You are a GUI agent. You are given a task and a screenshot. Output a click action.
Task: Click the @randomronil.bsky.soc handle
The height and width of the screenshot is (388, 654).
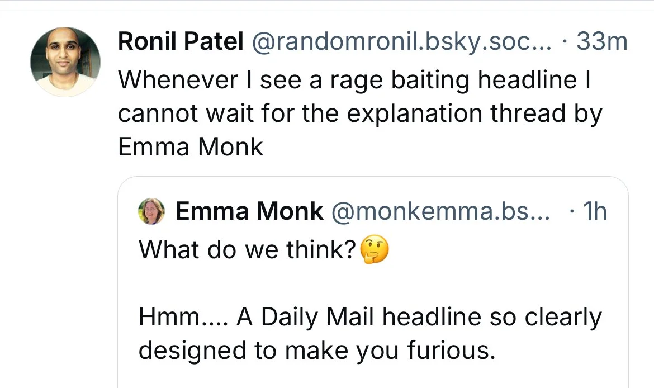401,42
